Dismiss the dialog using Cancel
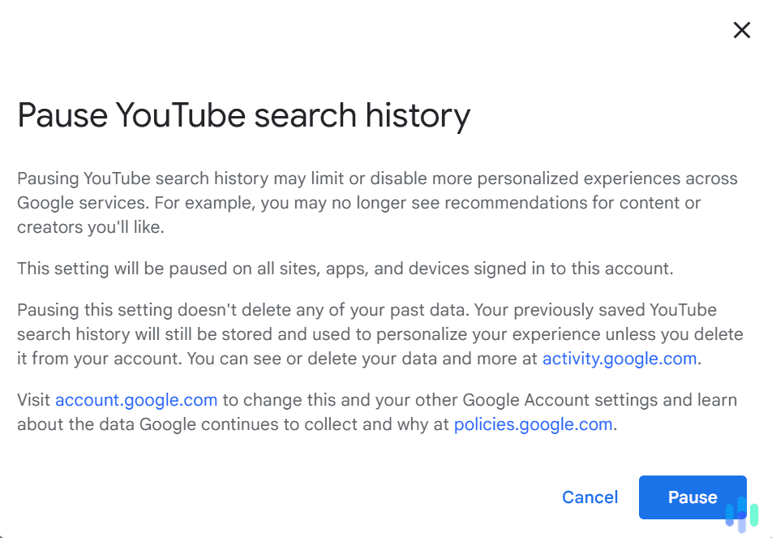This screenshot has height=538, width=772. [x=590, y=497]
